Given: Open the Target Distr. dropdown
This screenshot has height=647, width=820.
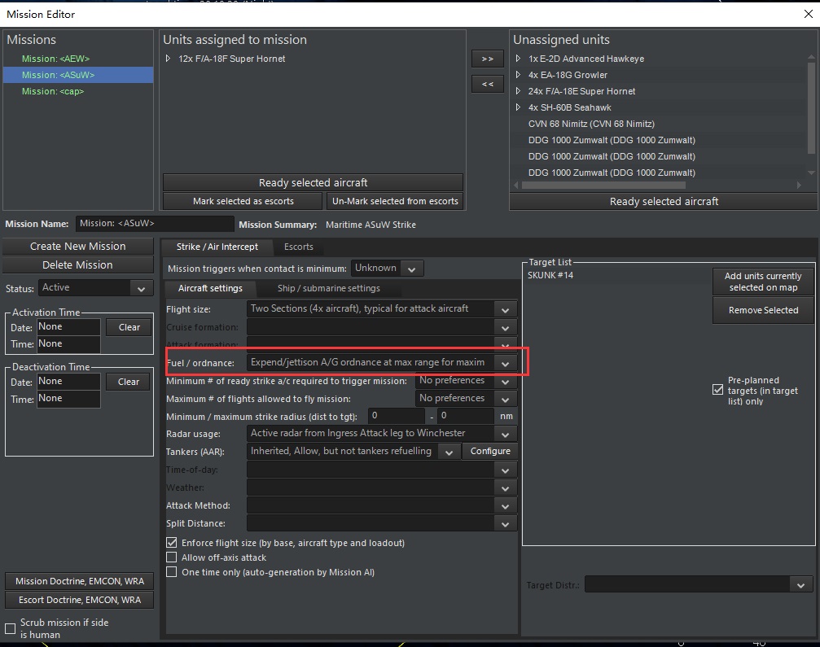Looking at the screenshot, I should [x=698, y=585].
